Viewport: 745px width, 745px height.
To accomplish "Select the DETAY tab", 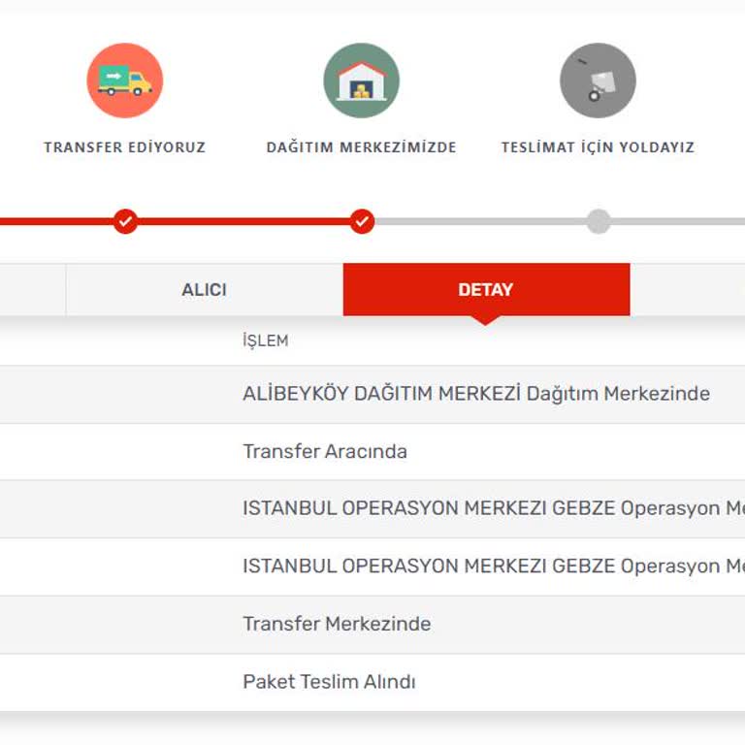I will (487, 289).
